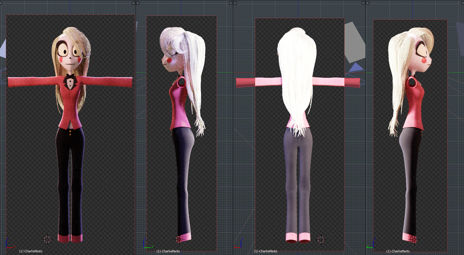Click the CharliePants label in back-view viewport
The width and height of the screenshot is (464, 255).
[265, 251]
